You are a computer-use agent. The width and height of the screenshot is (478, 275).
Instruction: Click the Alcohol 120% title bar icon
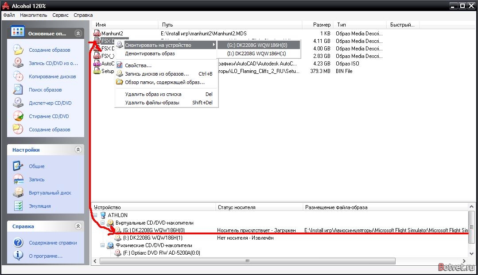tap(5, 6)
